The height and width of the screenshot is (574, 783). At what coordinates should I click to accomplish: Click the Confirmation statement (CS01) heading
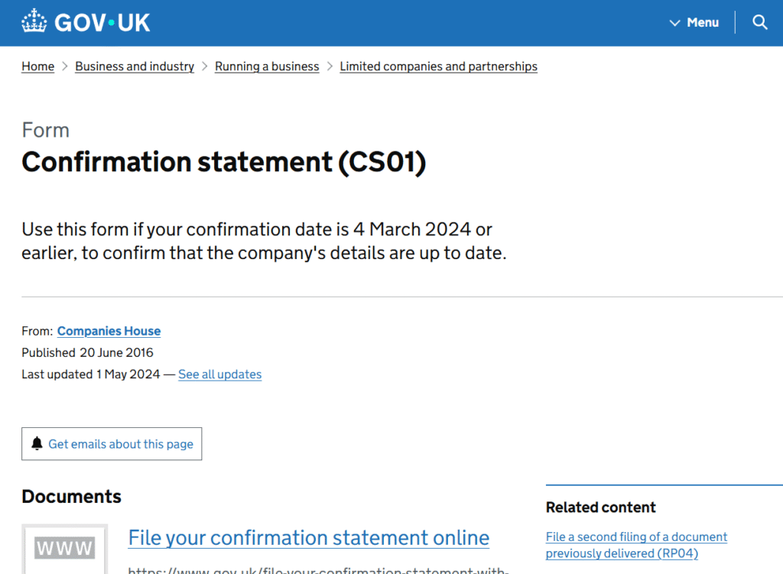pos(223,162)
